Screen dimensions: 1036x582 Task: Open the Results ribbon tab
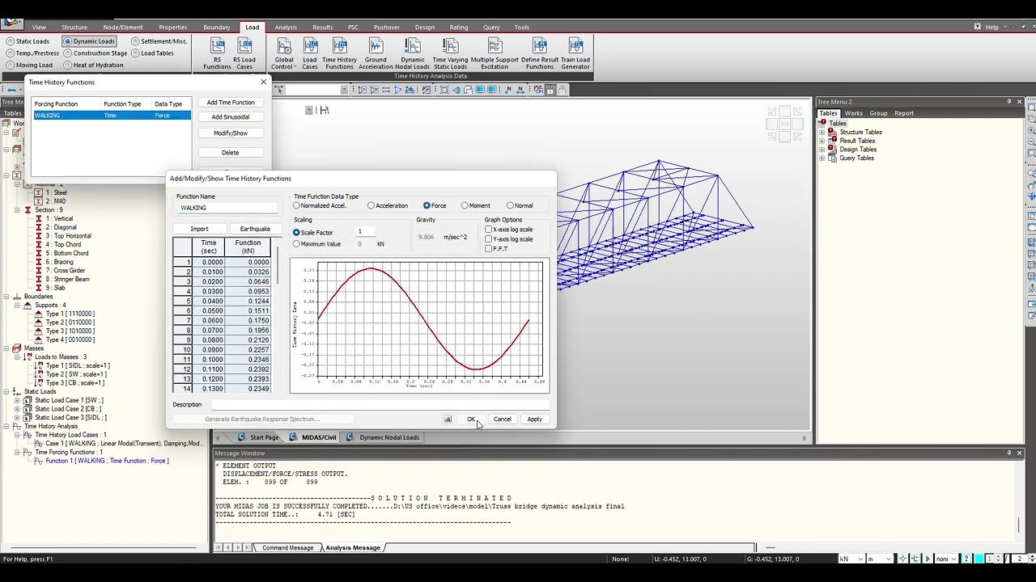coord(322,27)
